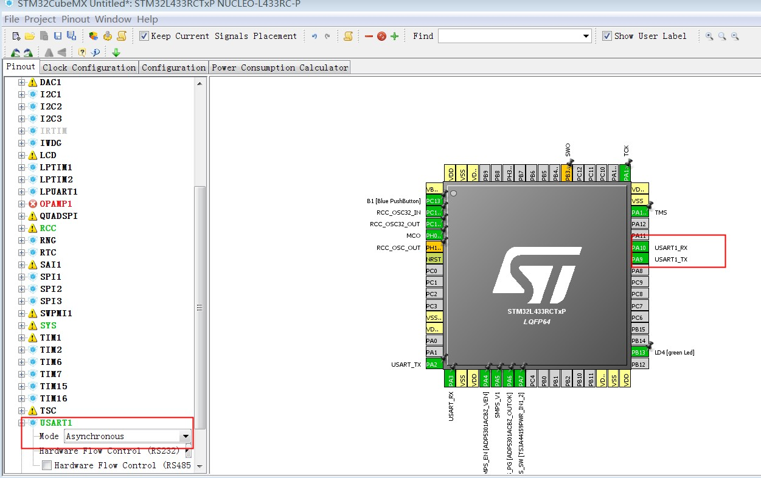This screenshot has width=761, height=478.
Task: Click the PC13 pin on the chip
Action: (434, 201)
